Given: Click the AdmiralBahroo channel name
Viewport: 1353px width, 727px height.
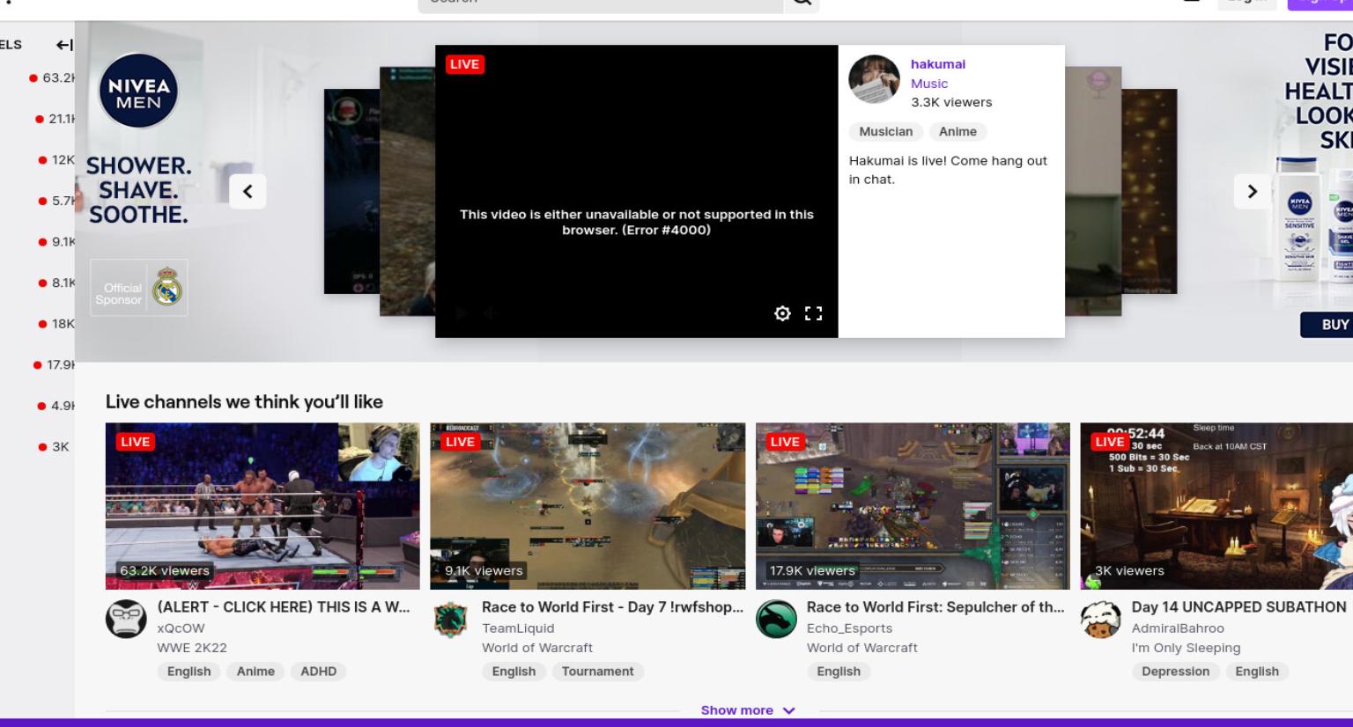Looking at the screenshot, I should pyautogui.click(x=1178, y=628).
